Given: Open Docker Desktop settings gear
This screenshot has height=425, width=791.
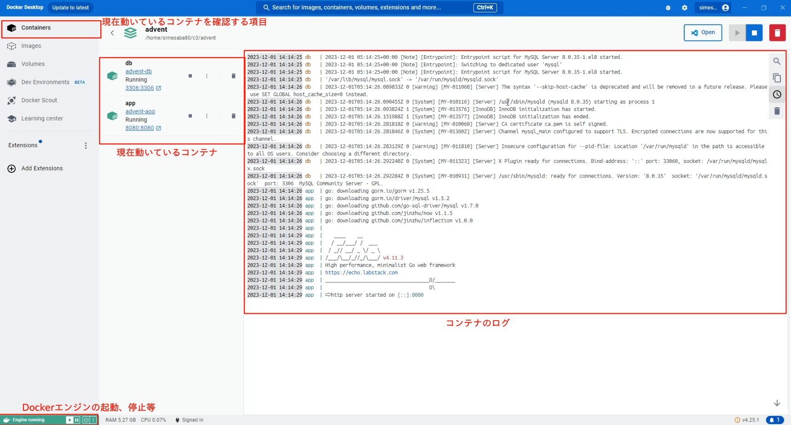Looking at the screenshot, I should click(x=684, y=7).
